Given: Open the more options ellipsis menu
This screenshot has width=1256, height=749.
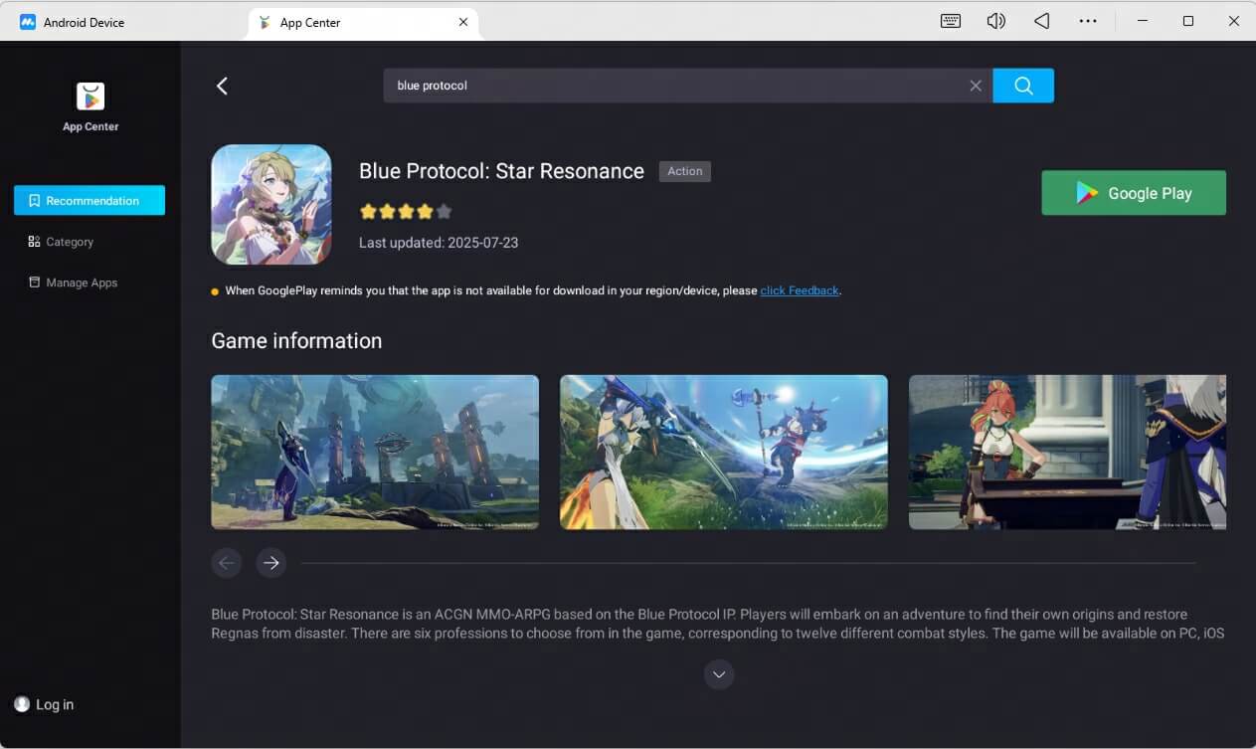Looking at the screenshot, I should pos(1088,21).
